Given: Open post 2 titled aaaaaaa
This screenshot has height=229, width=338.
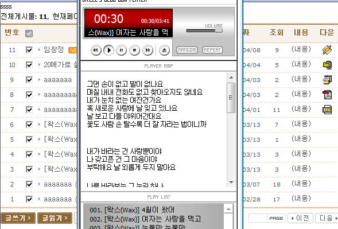Looking at the screenshot, I should click(58, 184).
